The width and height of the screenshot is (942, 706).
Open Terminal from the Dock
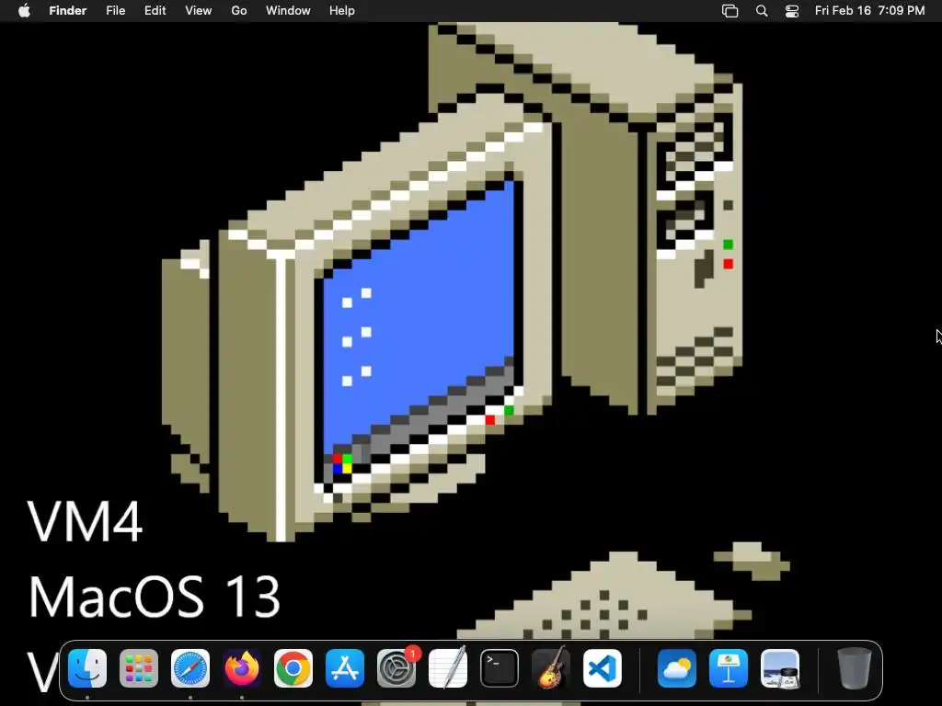point(500,668)
